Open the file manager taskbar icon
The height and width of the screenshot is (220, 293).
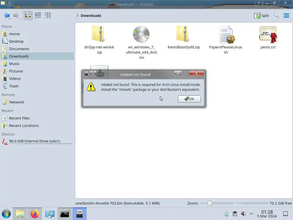point(20,214)
